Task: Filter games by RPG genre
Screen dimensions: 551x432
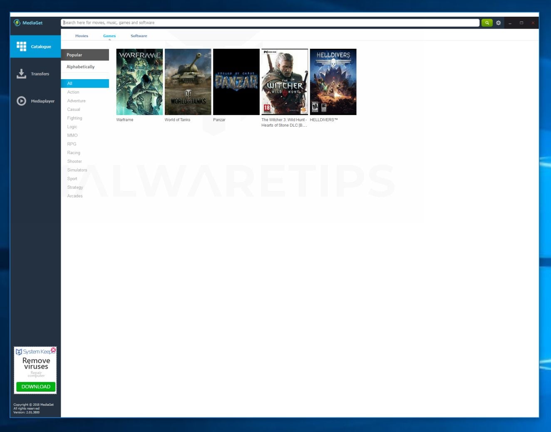Action: (72, 144)
